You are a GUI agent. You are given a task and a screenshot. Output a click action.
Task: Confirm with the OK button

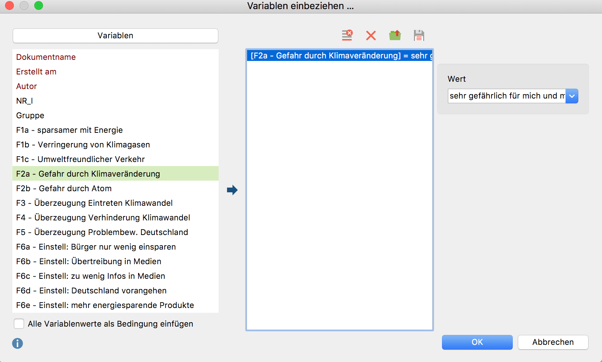(477, 342)
